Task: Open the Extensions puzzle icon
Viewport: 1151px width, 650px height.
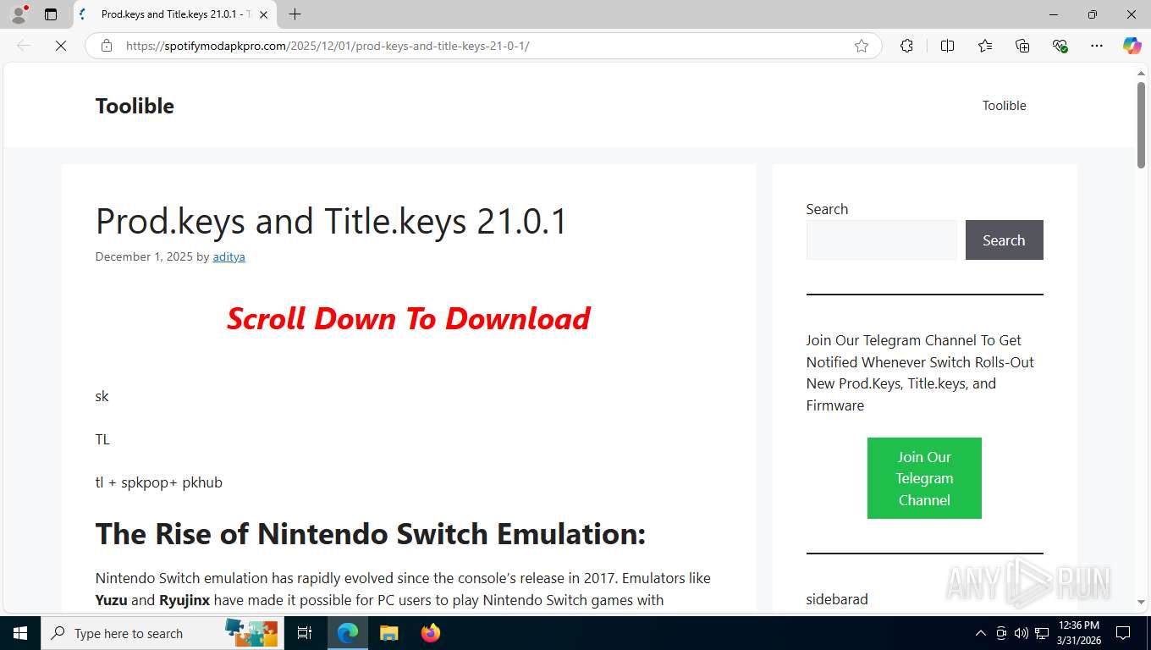Action: [906, 46]
